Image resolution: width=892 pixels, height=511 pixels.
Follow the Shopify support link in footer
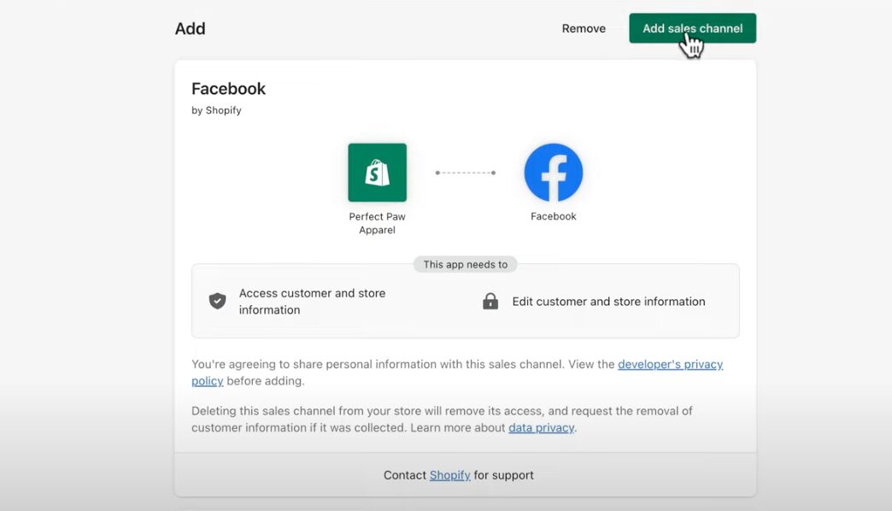[449, 475]
